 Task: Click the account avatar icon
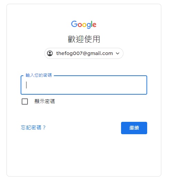50,53
